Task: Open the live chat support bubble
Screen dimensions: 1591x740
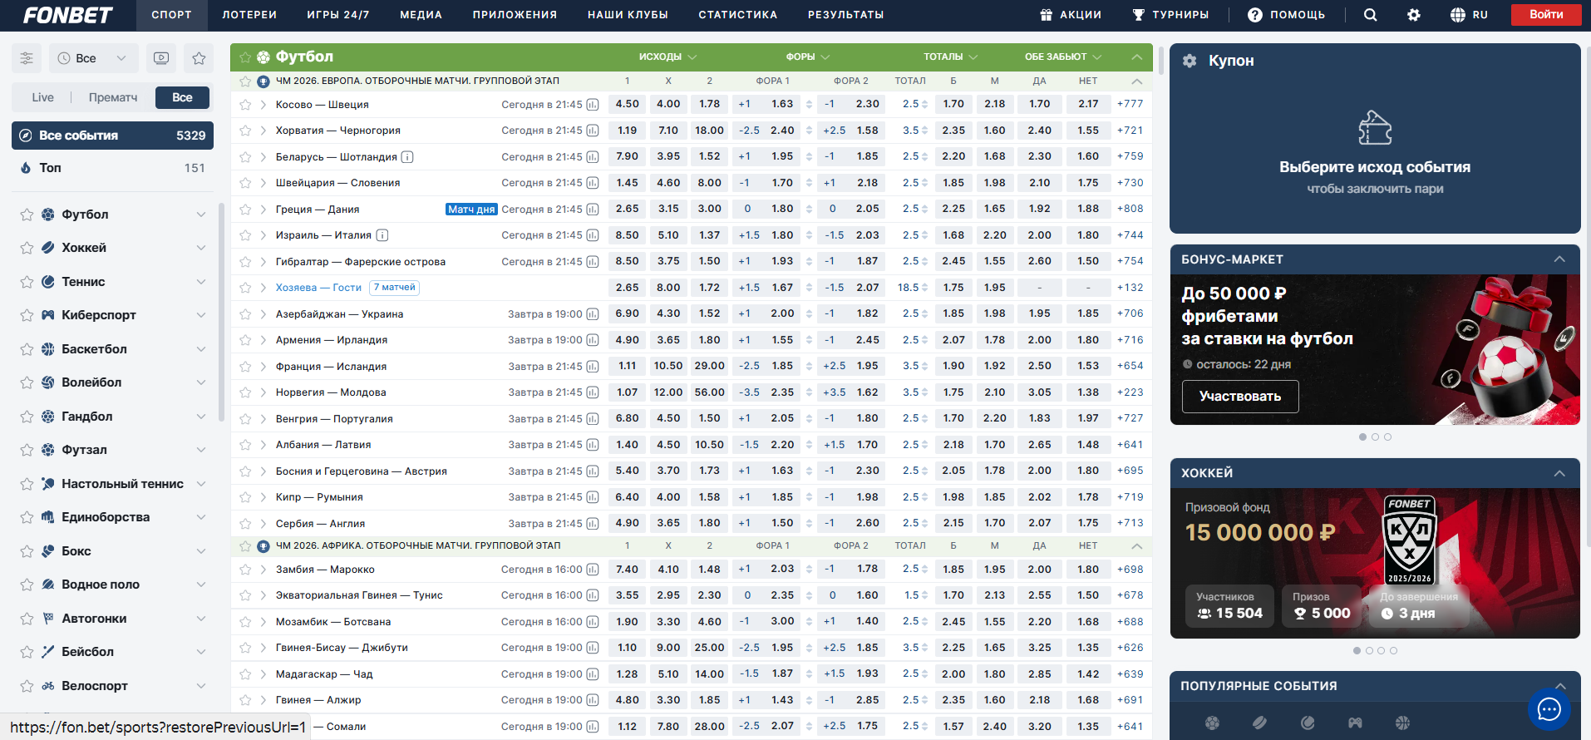Action: click(1549, 709)
